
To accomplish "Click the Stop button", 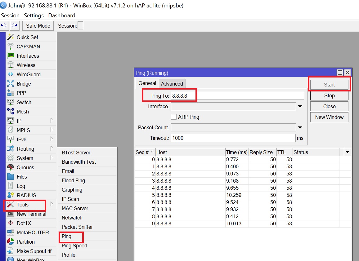I will tap(329, 95).
